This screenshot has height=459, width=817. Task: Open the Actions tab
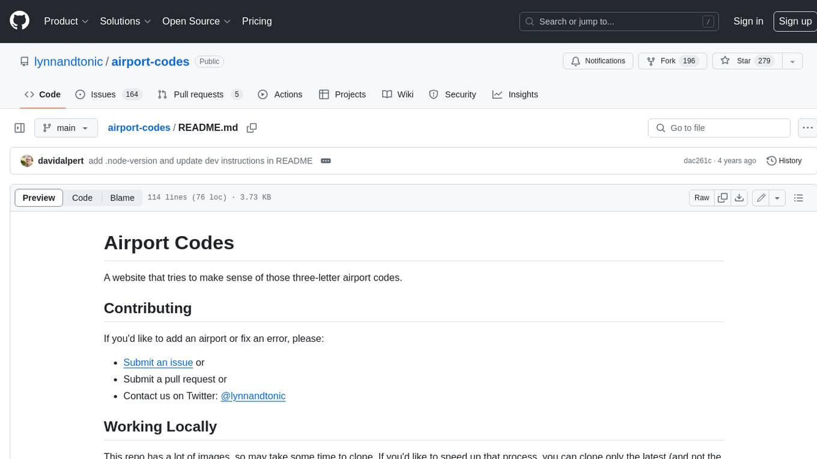280,94
